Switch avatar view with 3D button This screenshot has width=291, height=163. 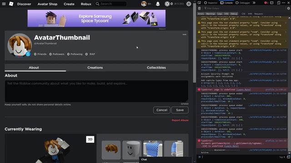[90, 139]
